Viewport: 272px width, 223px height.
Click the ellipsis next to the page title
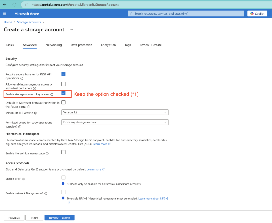coord(71,30)
